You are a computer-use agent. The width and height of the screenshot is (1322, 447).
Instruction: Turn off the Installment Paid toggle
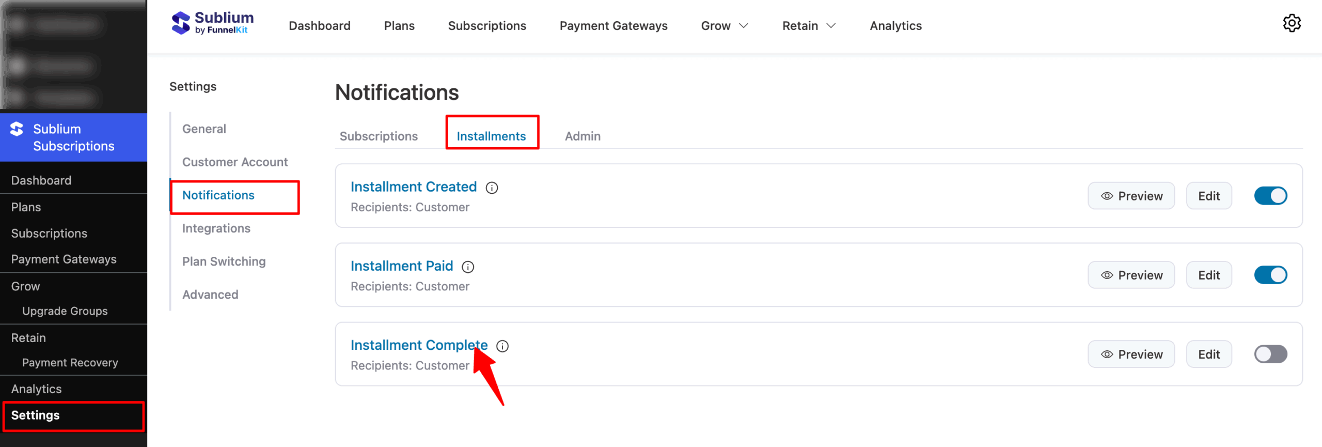[1271, 275]
